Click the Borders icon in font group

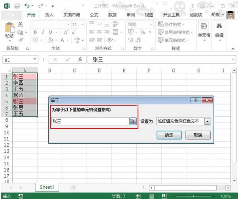(35, 40)
